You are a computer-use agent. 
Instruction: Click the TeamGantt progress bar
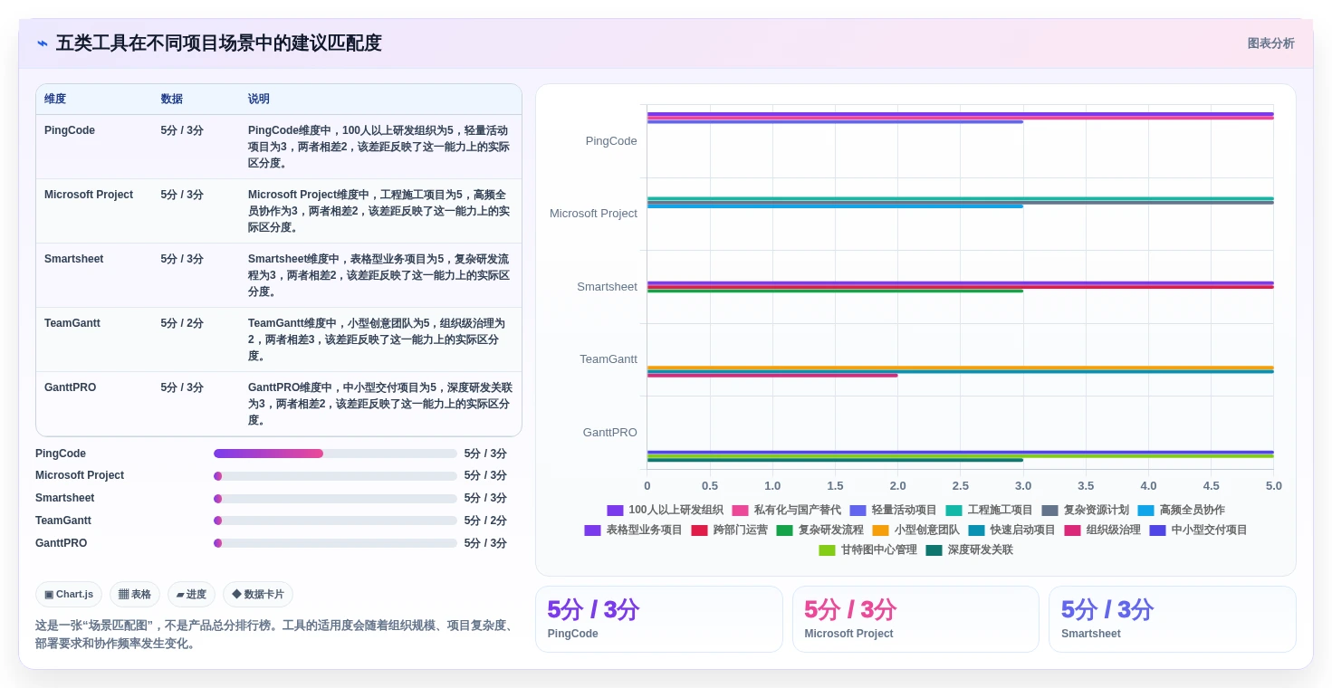pos(335,521)
